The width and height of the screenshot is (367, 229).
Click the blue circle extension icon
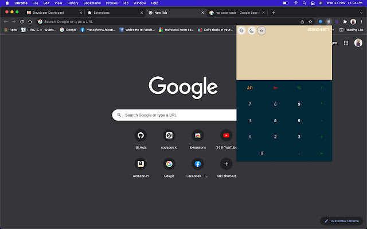tap(321, 22)
